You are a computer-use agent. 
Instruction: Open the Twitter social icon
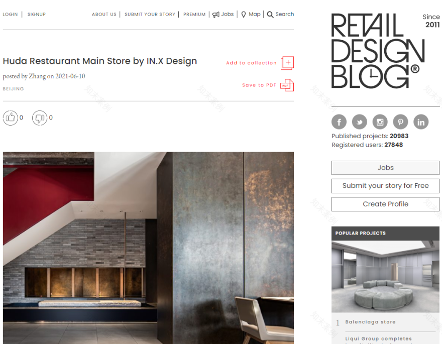[360, 122]
